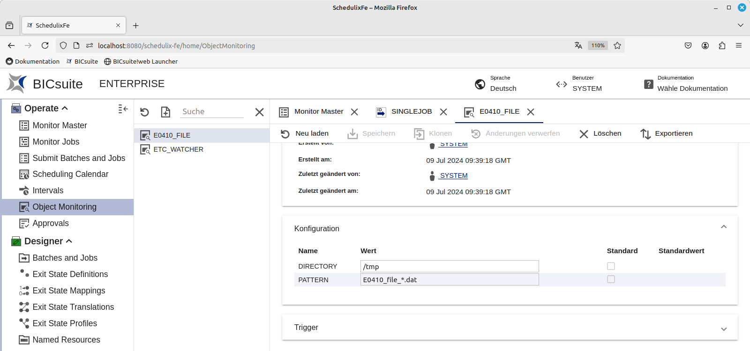Open the Dokumentation bookmark
This screenshot has width=750, height=351.
33,61
